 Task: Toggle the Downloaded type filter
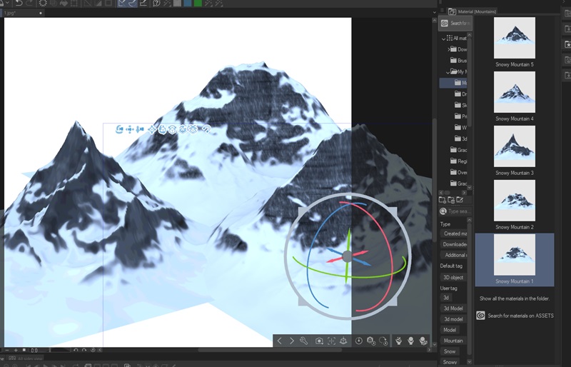454,244
